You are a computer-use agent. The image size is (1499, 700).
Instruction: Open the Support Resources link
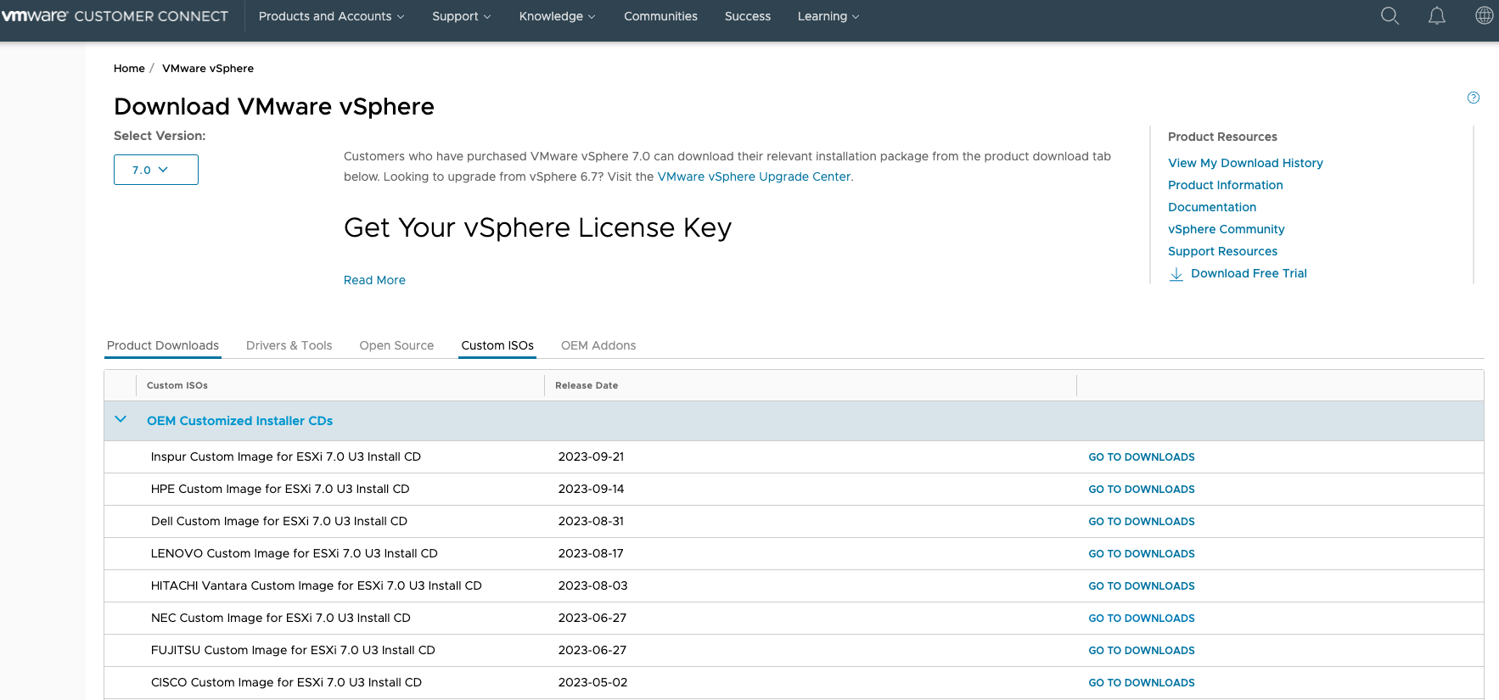[x=1222, y=251]
